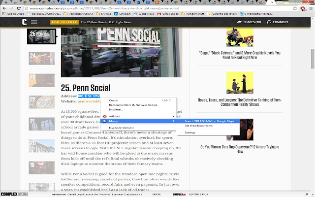The width and height of the screenshot is (315, 197).
Task: Open the devqual01/CRMANL bookmark
Action: pyautogui.click(x=44, y=14)
